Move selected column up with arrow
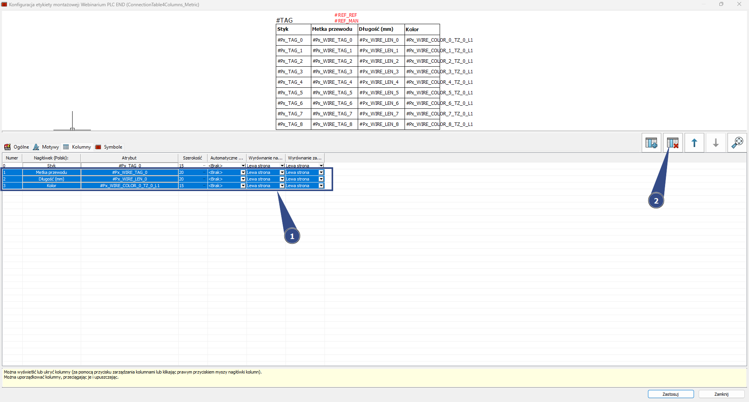Screen dimensions: 749x402 [694, 143]
